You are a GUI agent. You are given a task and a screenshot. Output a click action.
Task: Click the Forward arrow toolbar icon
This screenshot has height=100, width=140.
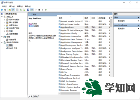click(x=5, y=10)
